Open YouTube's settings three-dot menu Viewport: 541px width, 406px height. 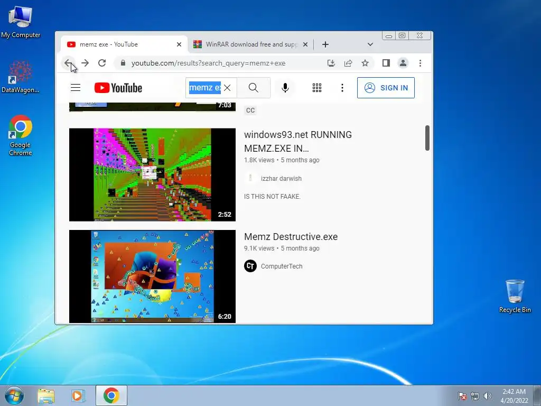(342, 88)
